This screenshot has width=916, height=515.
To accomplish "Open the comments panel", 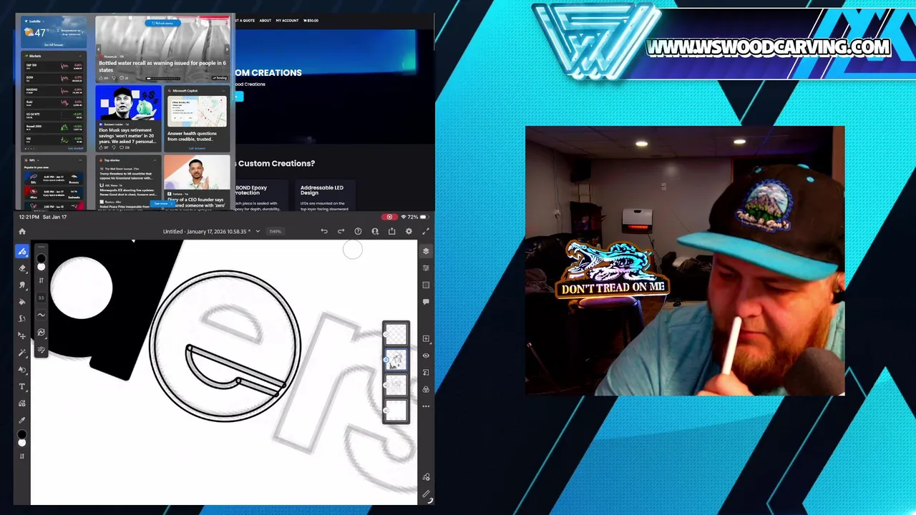I will click(426, 302).
